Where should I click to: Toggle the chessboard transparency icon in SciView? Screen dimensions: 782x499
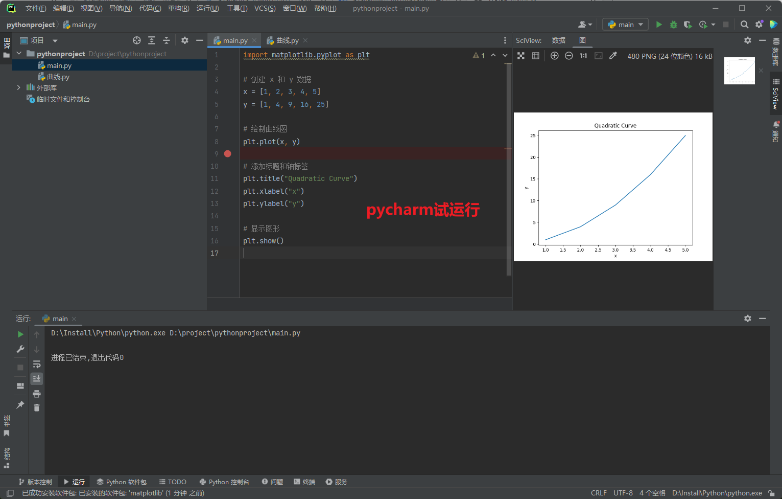click(521, 56)
